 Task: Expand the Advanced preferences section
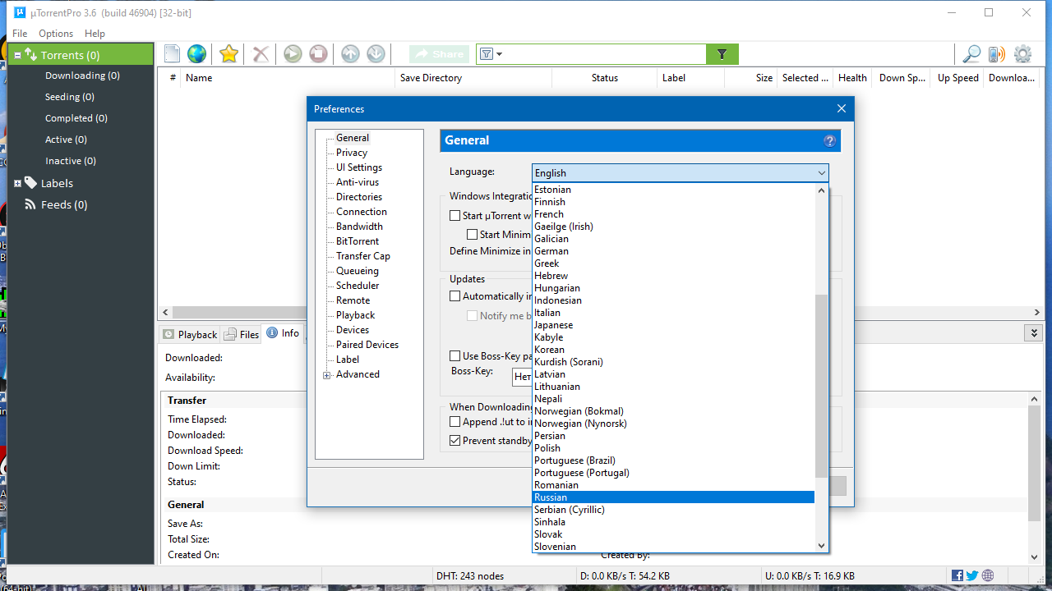327,374
